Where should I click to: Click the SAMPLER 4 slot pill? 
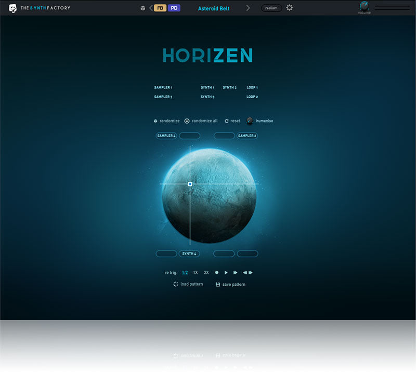[x=166, y=136]
